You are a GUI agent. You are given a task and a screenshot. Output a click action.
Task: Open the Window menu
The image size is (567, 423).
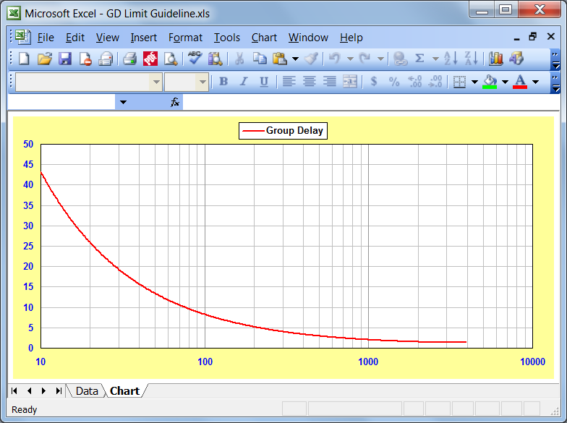coord(308,38)
